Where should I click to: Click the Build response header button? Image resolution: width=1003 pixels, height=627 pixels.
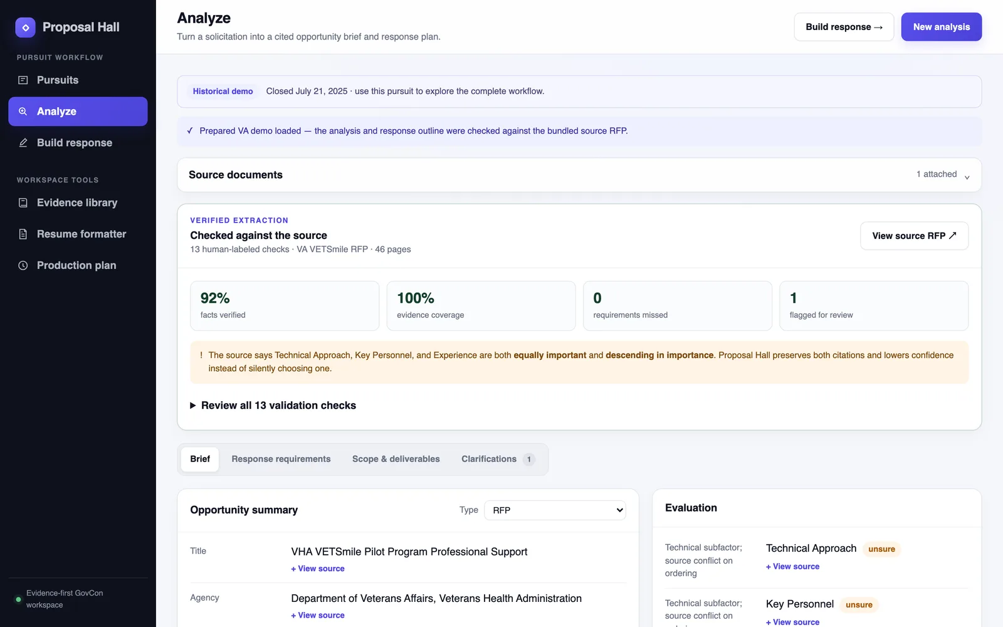click(844, 27)
